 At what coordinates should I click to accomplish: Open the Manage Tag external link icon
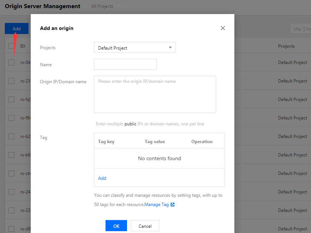point(173,205)
